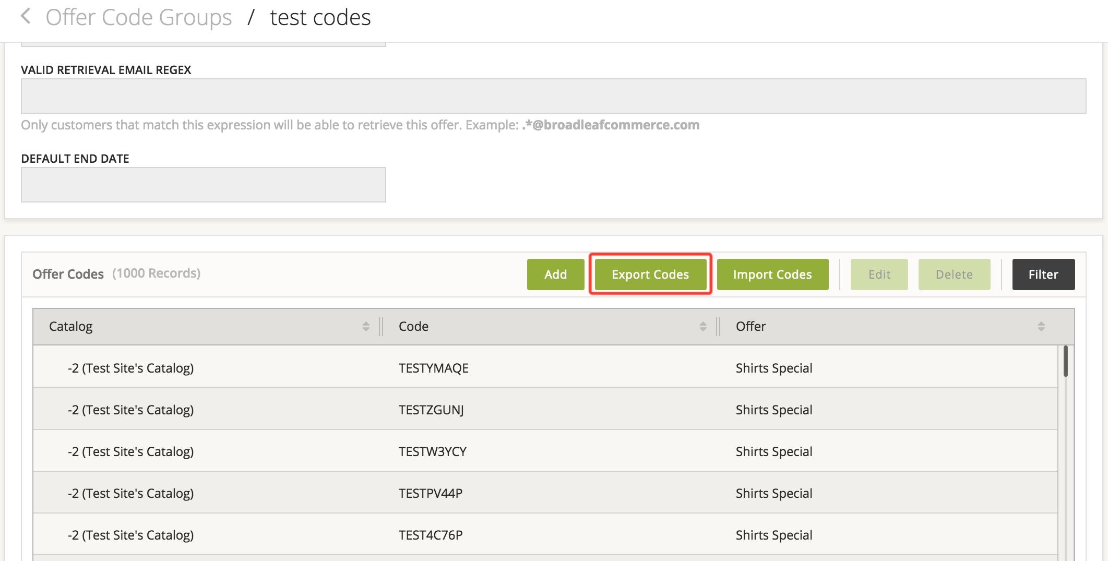
Task: Select the TEST4C76P code cell
Action: pos(431,535)
